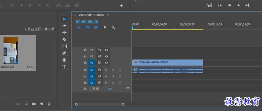Toggle A1 track targeting

92,70
